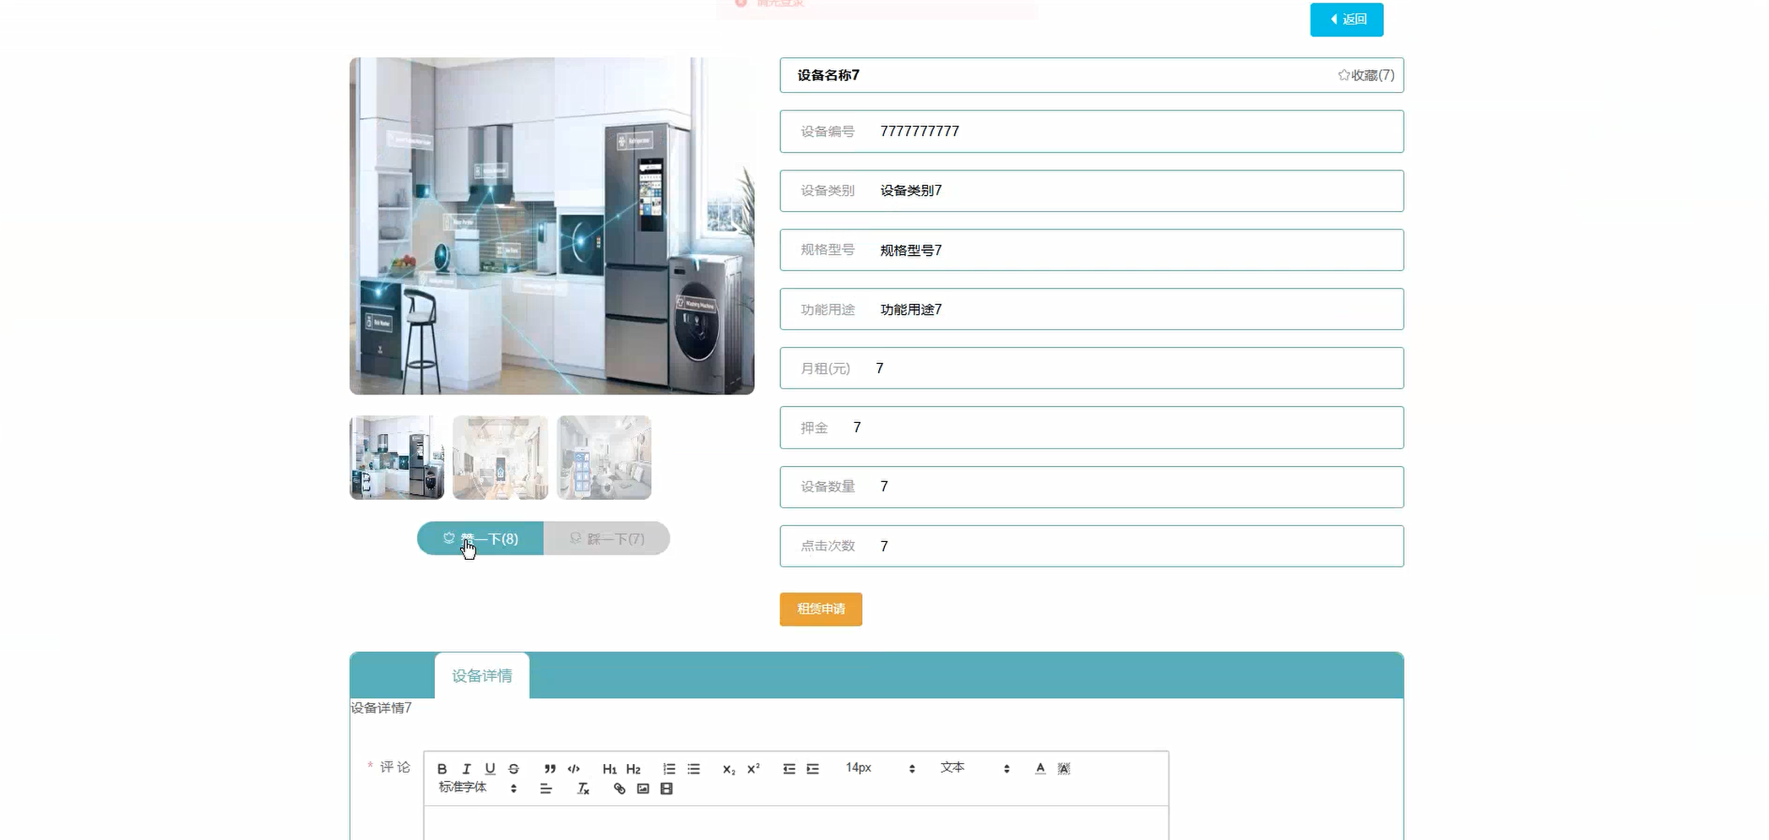Apply superscript formatting
Image resolution: width=1769 pixels, height=840 pixels.
pyautogui.click(x=753, y=768)
